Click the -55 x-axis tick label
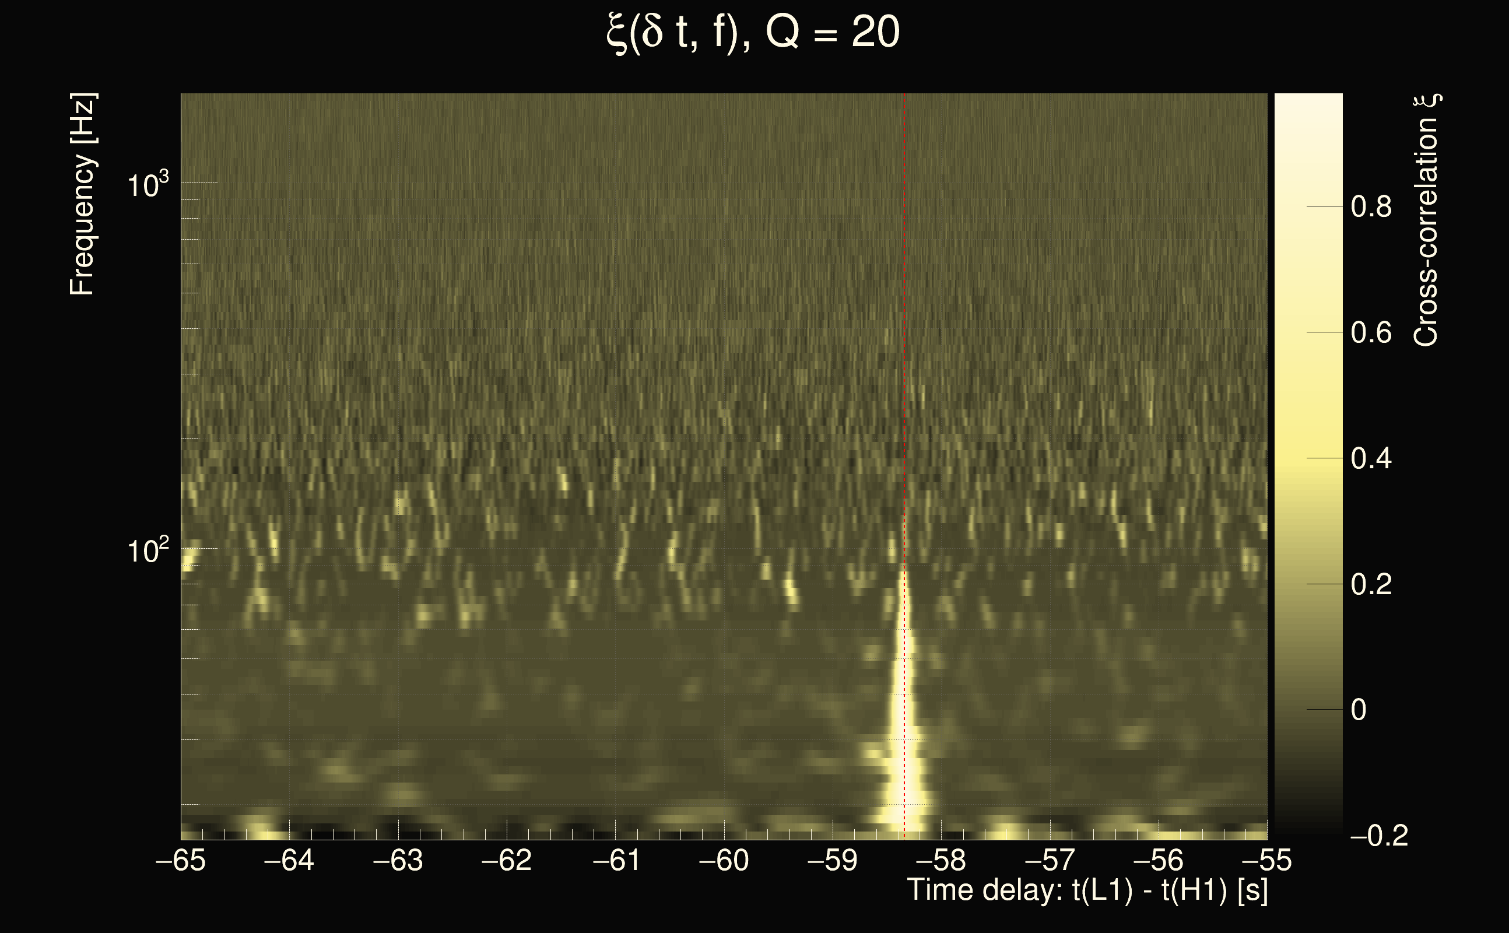This screenshot has height=933, width=1509. coord(1266,860)
